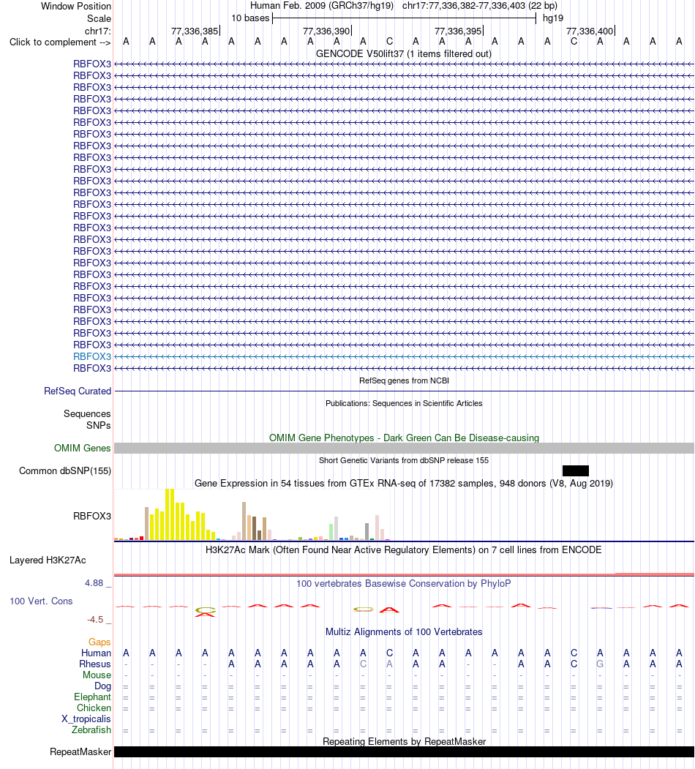The image size is (695, 769).
Task: Open 'GENCODE V50lift37 (1 items filtered out)' track title
Action: coord(404,53)
